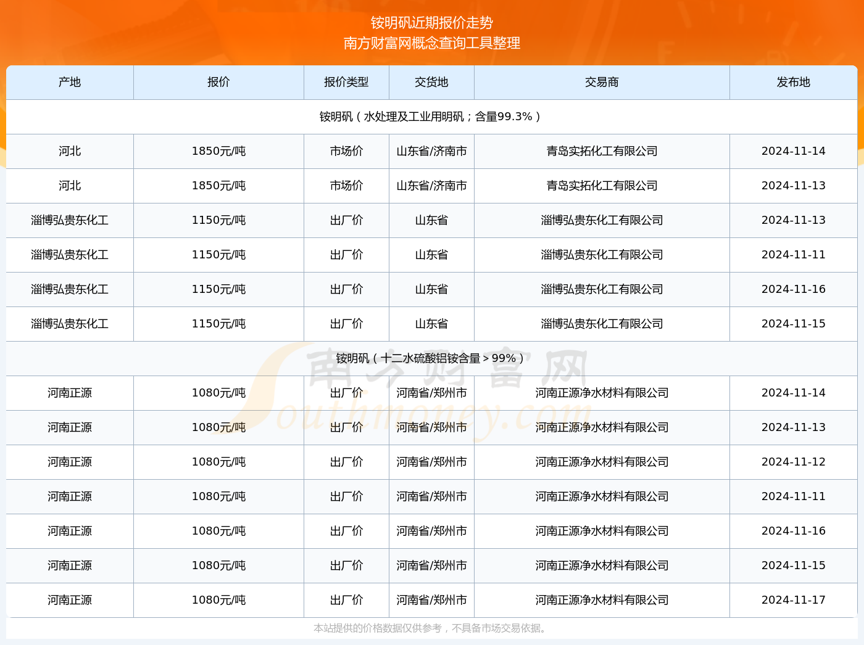864x645 pixels.
Task: Select the 报价类型 column header
Action: pos(346,82)
